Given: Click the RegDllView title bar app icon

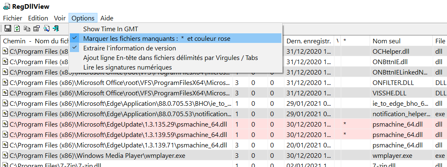Looking at the screenshot, I should coord(6,7).
